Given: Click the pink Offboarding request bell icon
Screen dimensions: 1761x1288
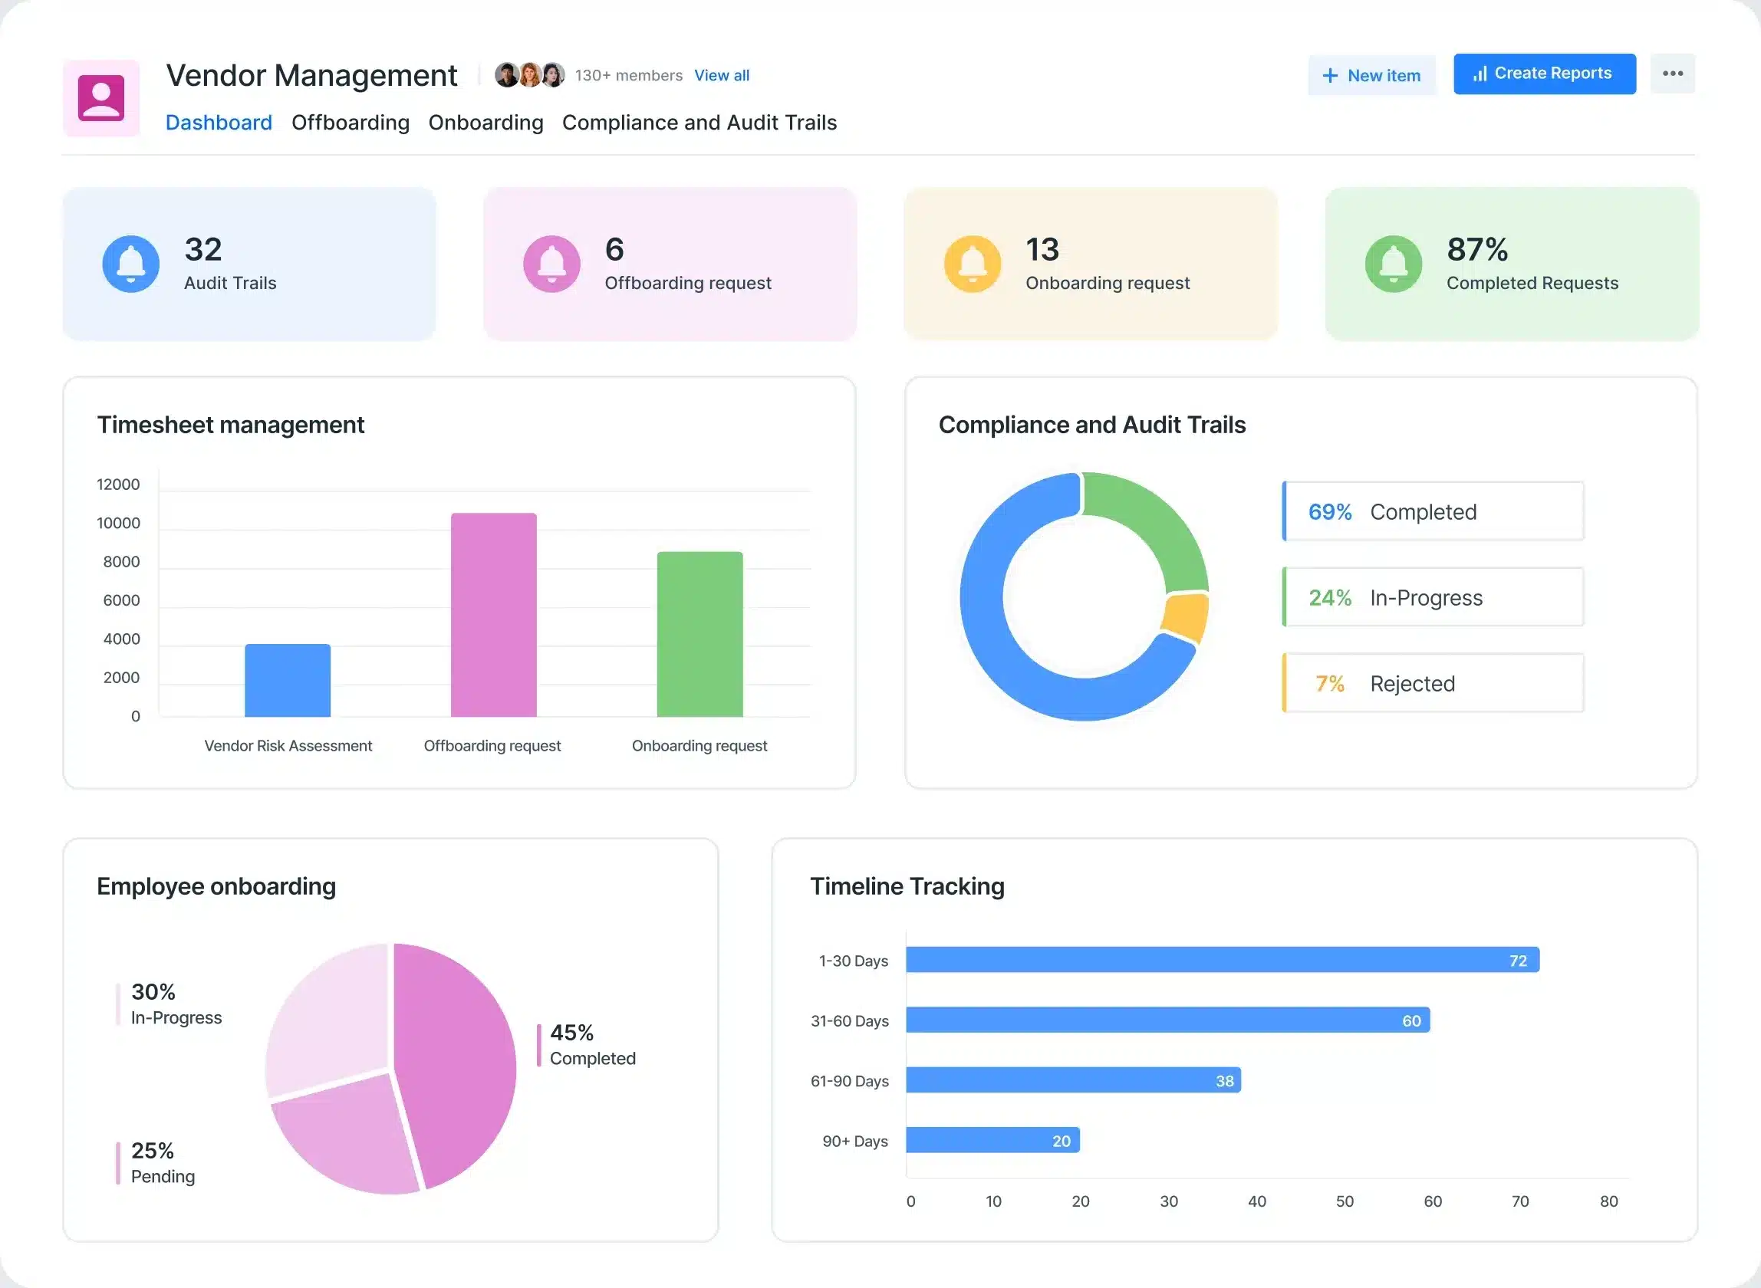Looking at the screenshot, I should [x=552, y=264].
